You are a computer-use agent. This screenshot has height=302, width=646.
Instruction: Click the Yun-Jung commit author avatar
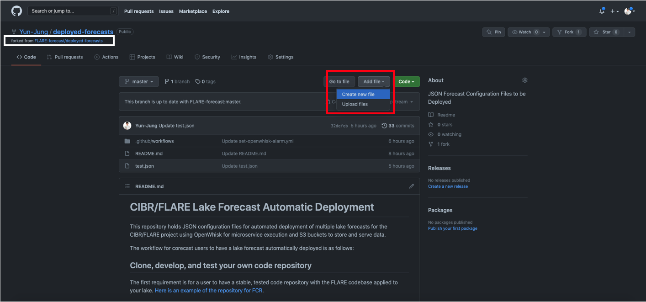127,126
